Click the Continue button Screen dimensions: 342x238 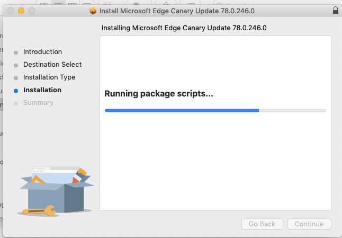(309, 224)
